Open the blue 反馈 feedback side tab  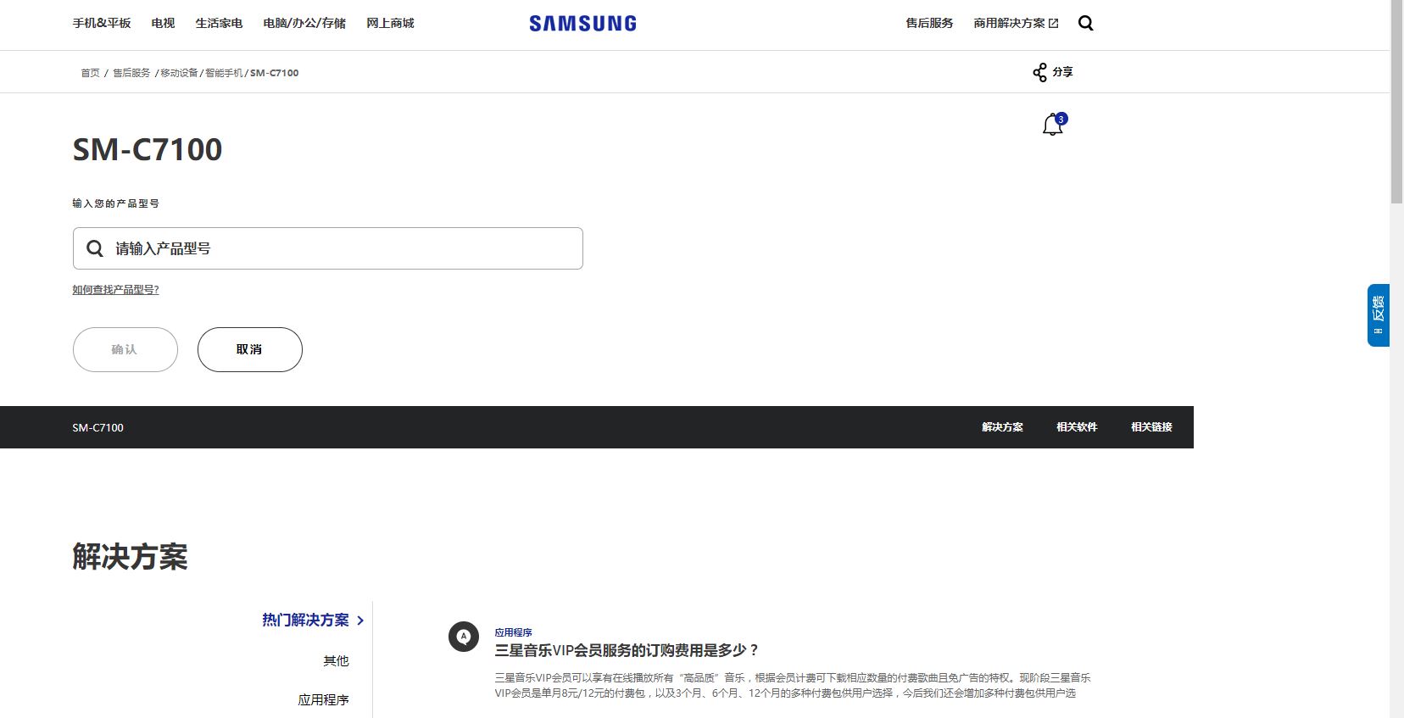pos(1378,314)
